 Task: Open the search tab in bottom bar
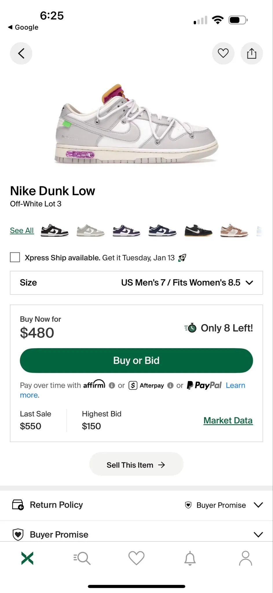click(82, 558)
